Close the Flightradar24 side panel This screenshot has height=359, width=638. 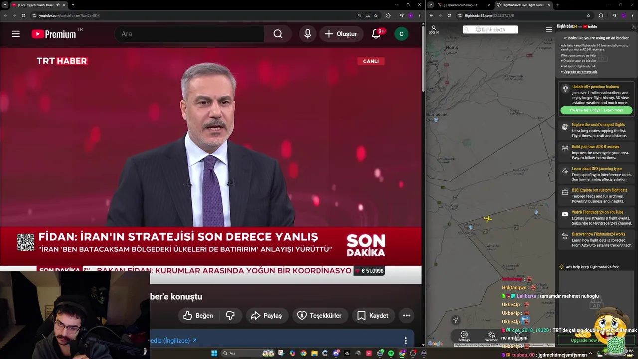634,27
